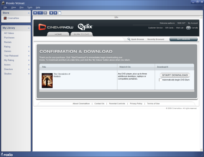Screen dimensions: 204x157
Task: Collapse the Store panel
Action: [29, 13]
